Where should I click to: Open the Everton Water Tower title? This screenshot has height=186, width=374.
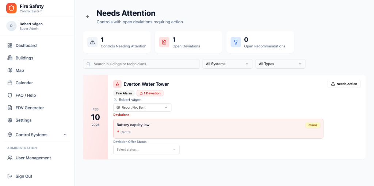click(146, 84)
